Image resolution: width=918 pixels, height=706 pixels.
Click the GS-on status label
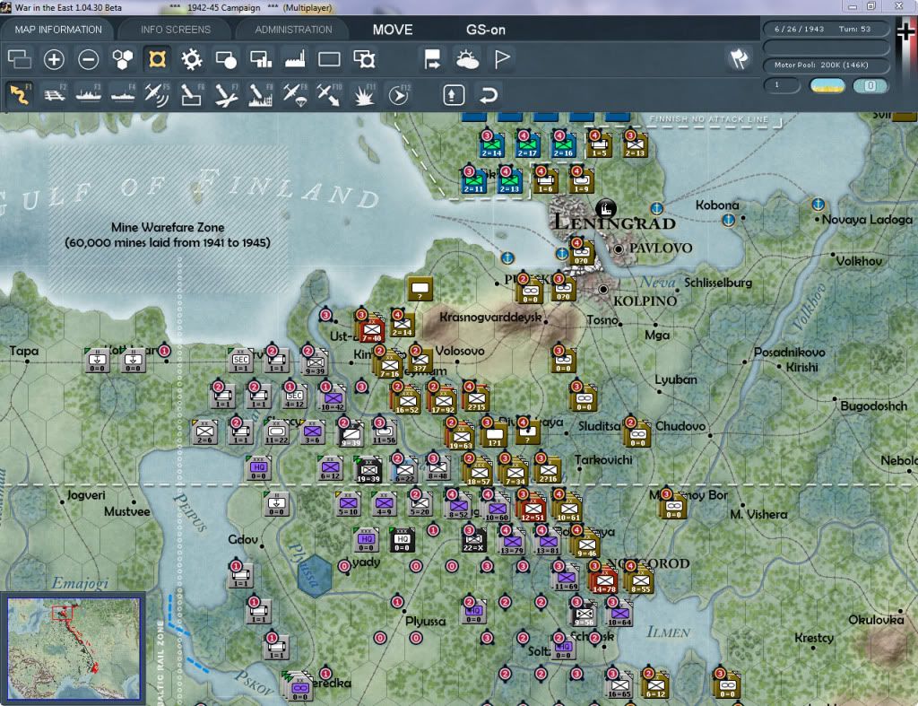pos(485,30)
